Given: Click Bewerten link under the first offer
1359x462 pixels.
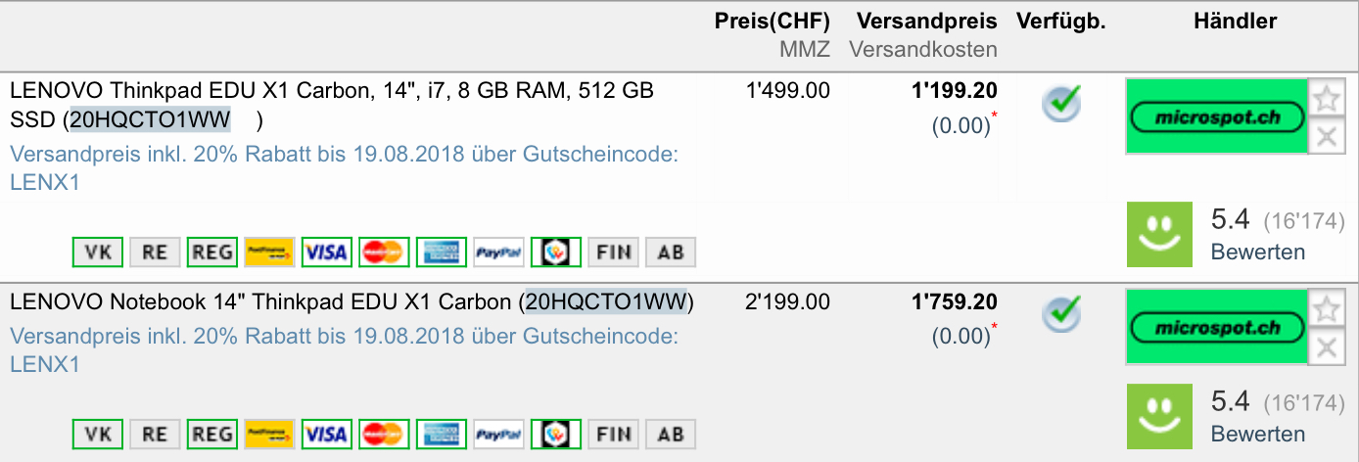Looking at the screenshot, I should pyautogui.click(x=1257, y=252).
